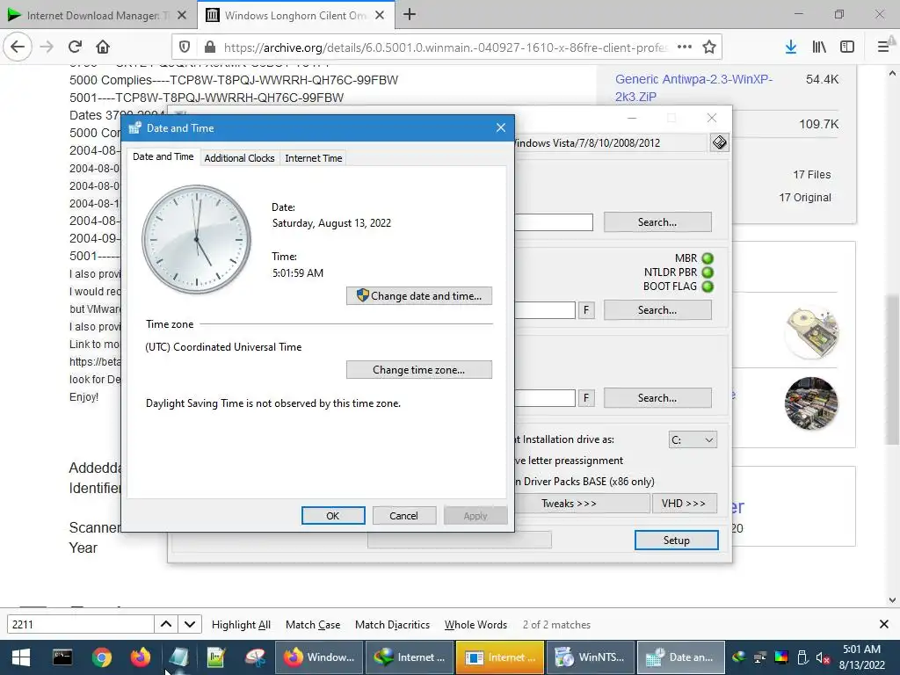This screenshot has width=900, height=675.
Task: Close the Date and Time dialog
Action: 500,127
